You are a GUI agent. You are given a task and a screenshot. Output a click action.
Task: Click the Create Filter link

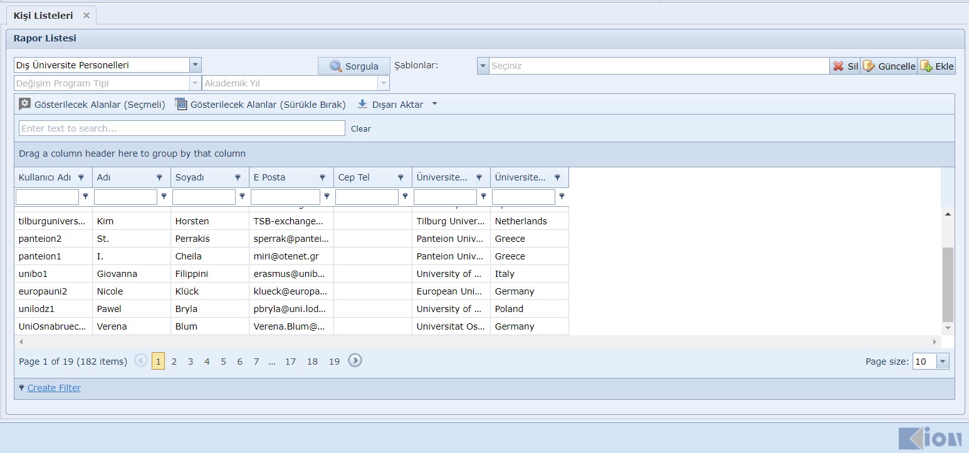tap(54, 388)
